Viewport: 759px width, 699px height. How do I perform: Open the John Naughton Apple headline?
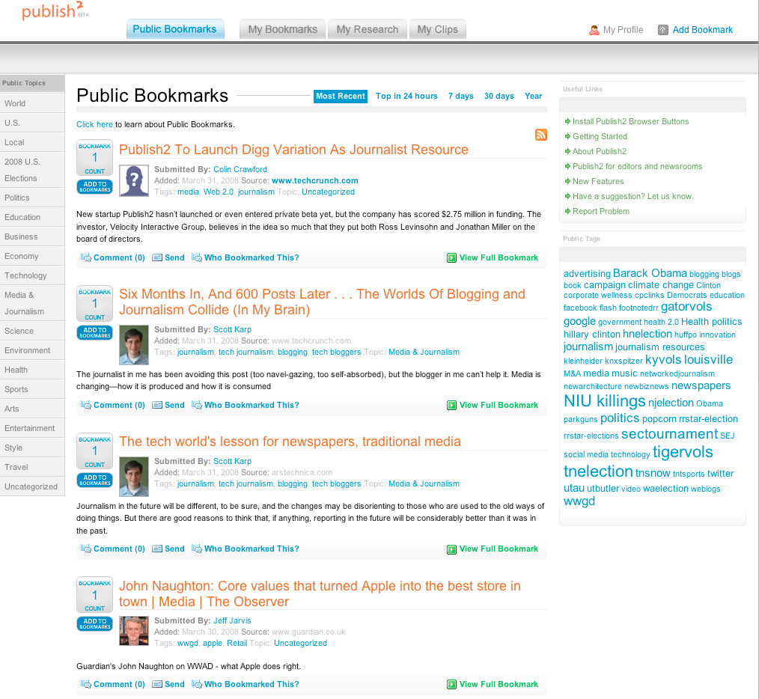point(320,593)
